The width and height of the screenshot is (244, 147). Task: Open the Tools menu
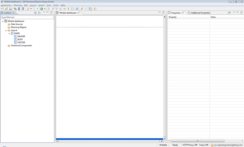[x=56, y=5]
